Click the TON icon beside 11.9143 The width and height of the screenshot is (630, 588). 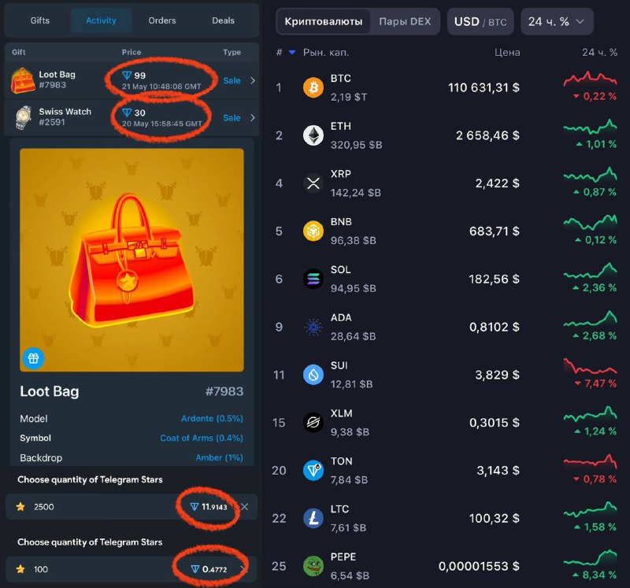195,507
